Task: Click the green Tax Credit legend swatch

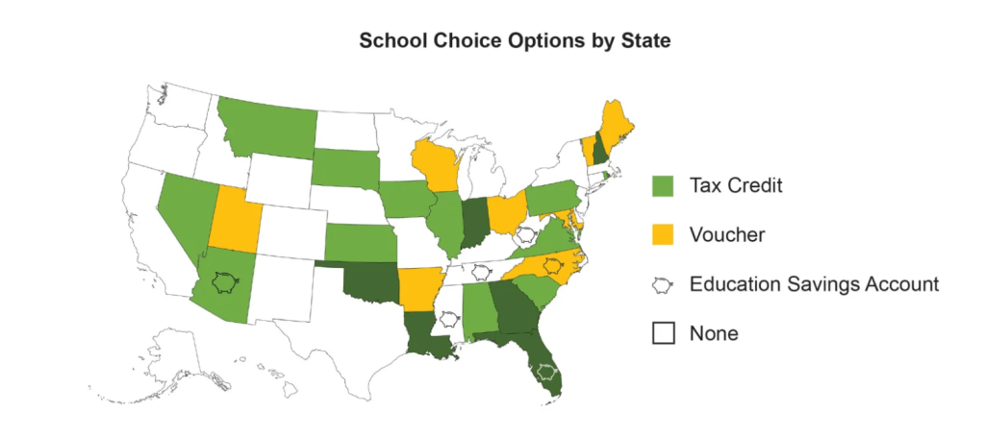Action: (663, 185)
